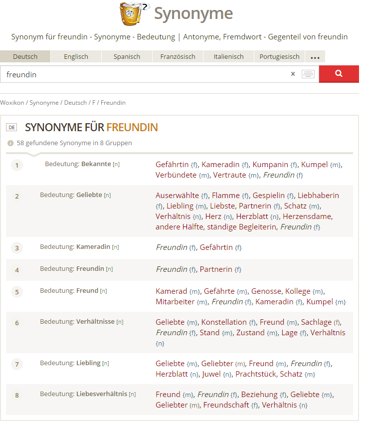Go to the Portugiesisch tab
Viewport: 365px width, 430px height.
point(280,57)
